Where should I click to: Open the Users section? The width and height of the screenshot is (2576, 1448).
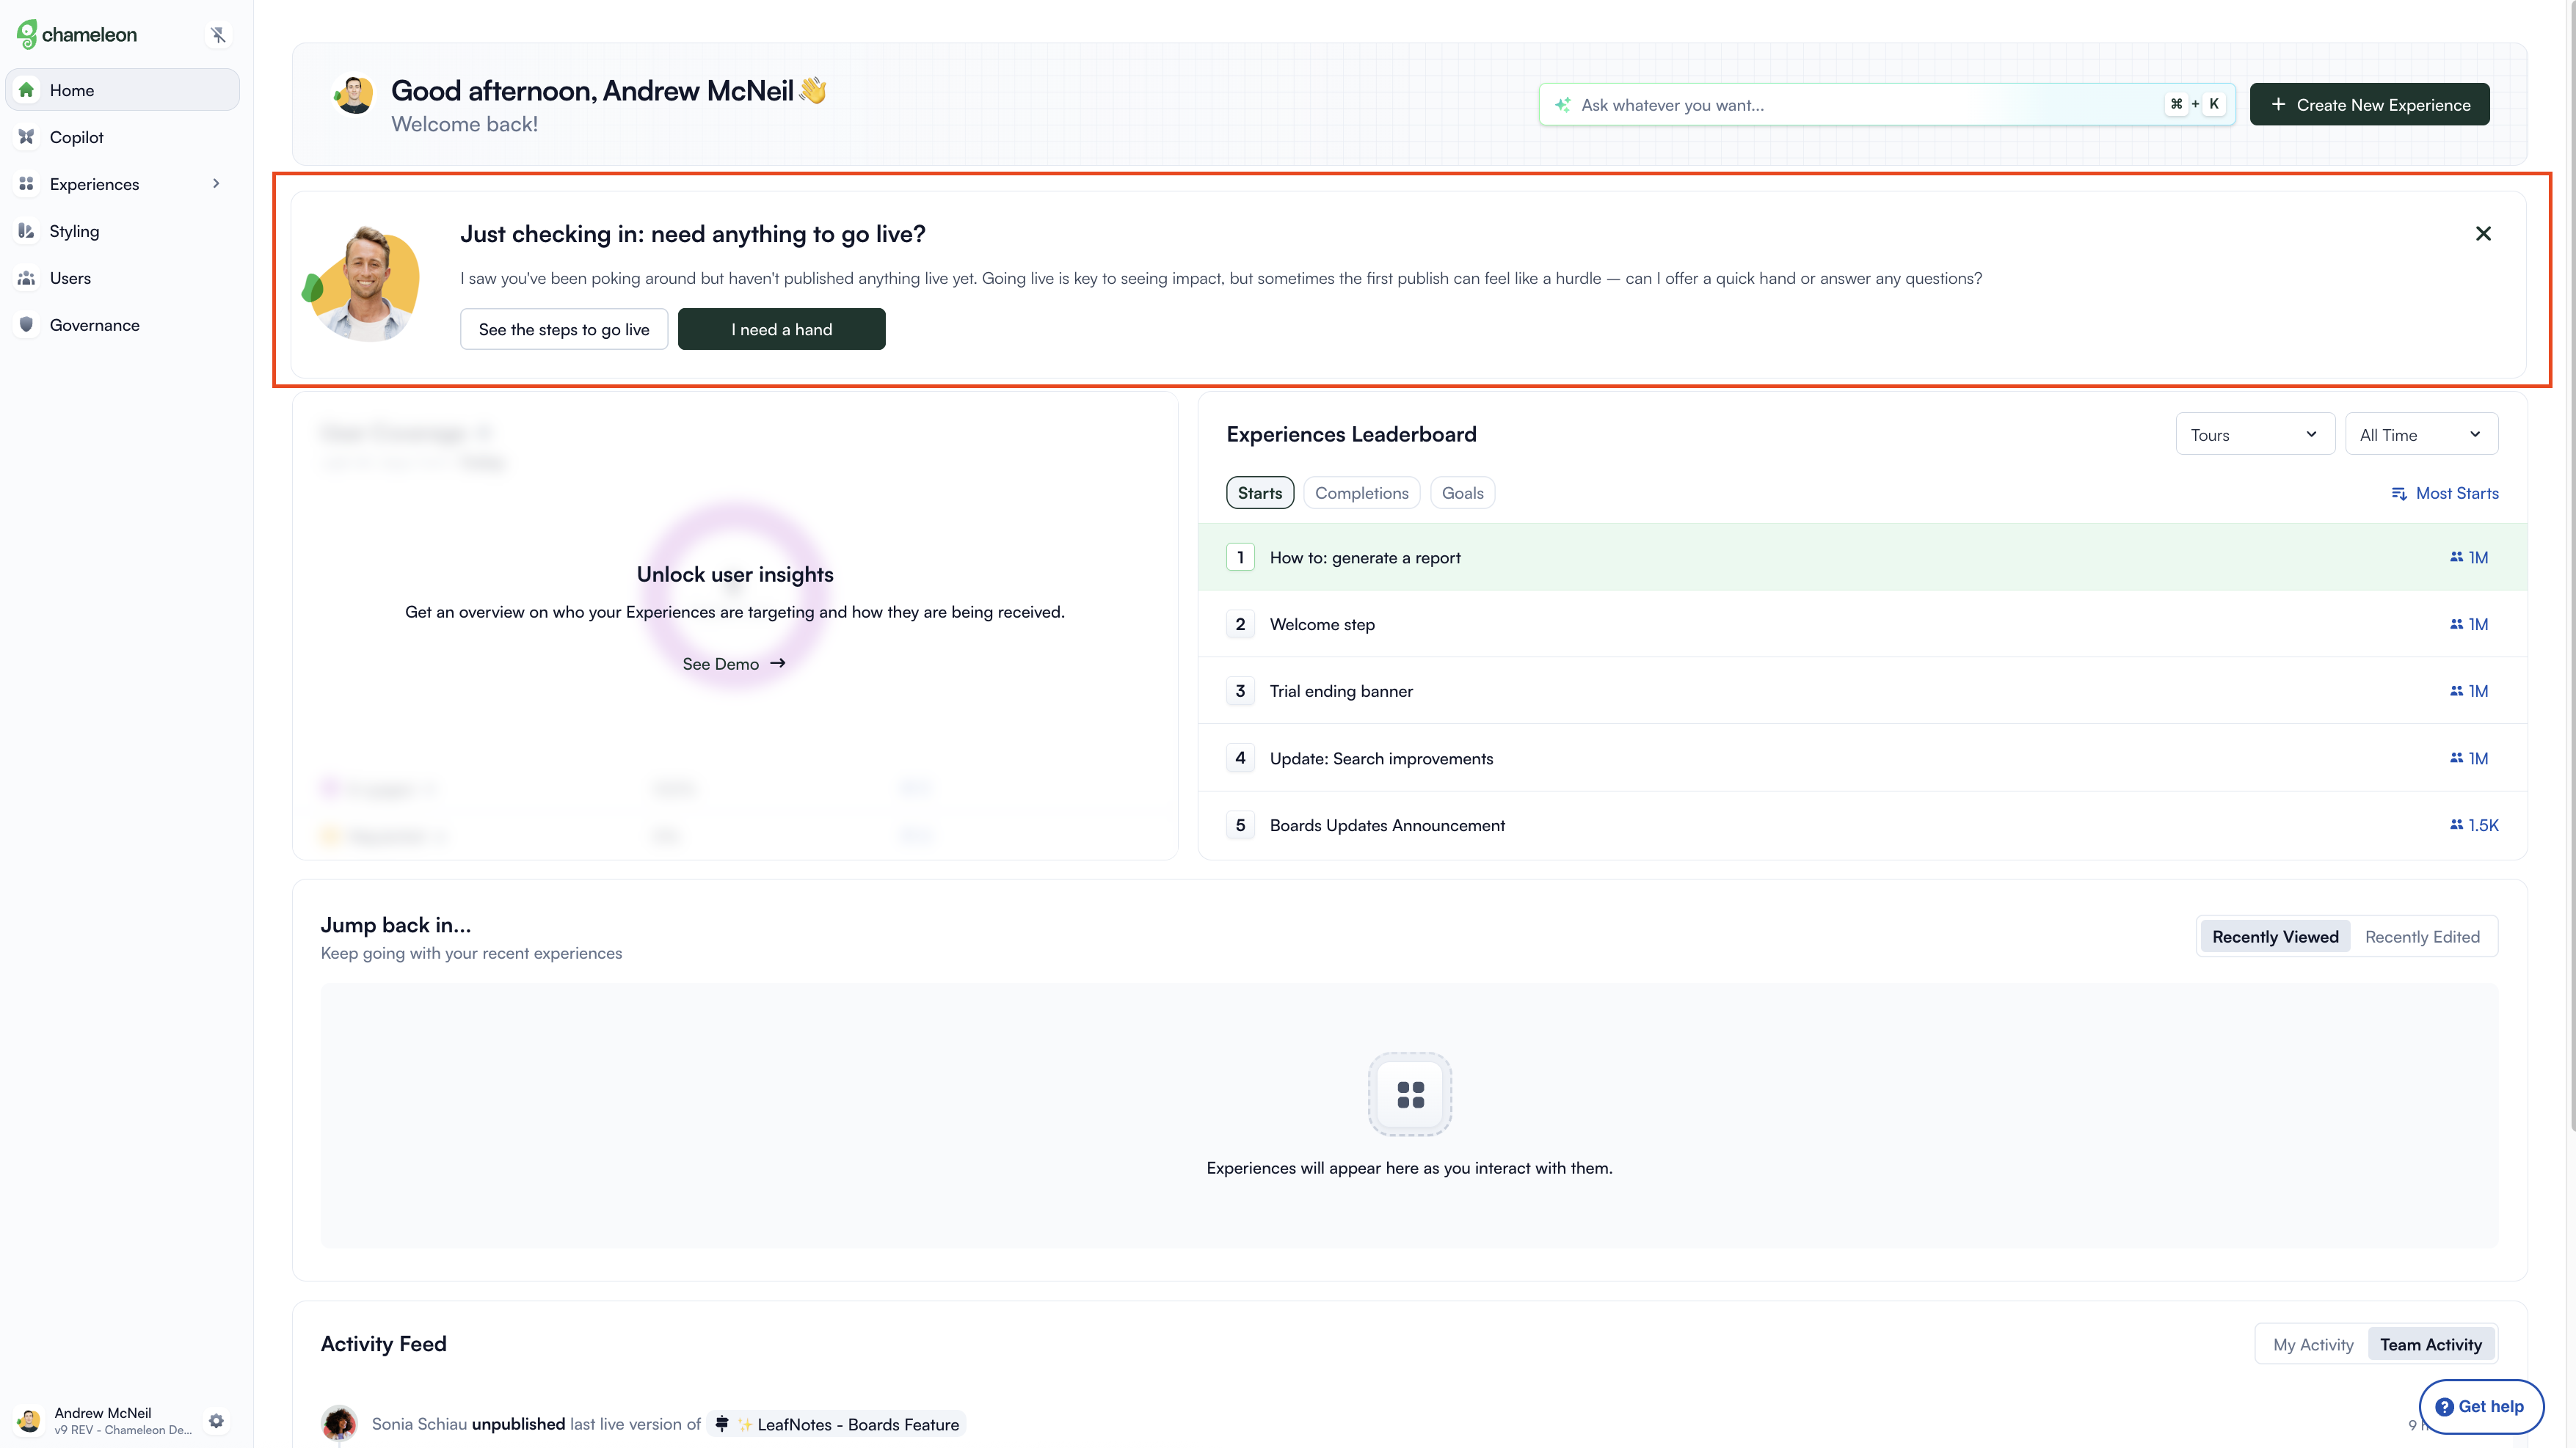70,278
